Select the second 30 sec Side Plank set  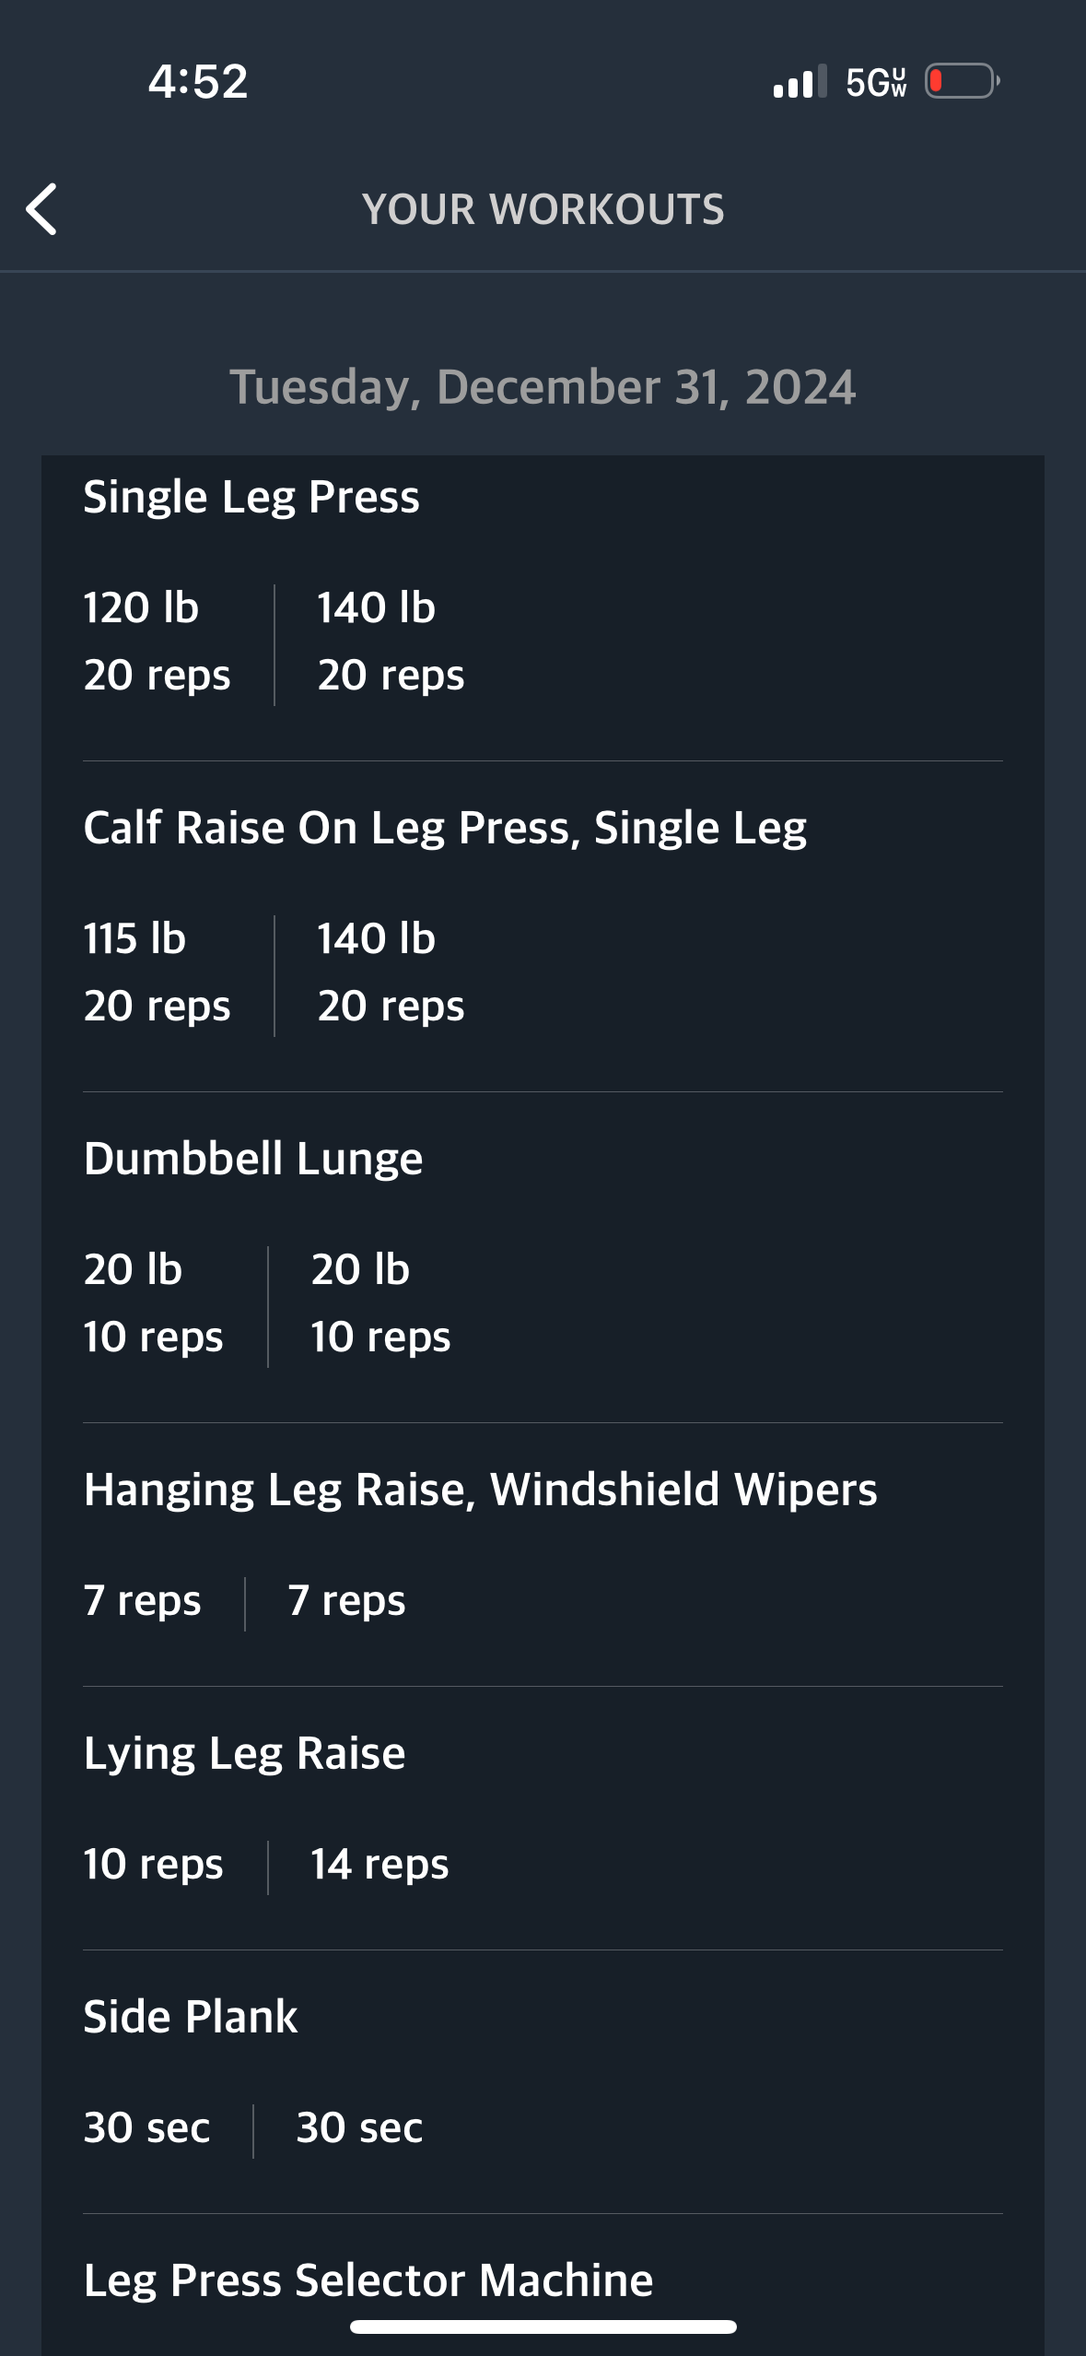pyautogui.click(x=359, y=2127)
